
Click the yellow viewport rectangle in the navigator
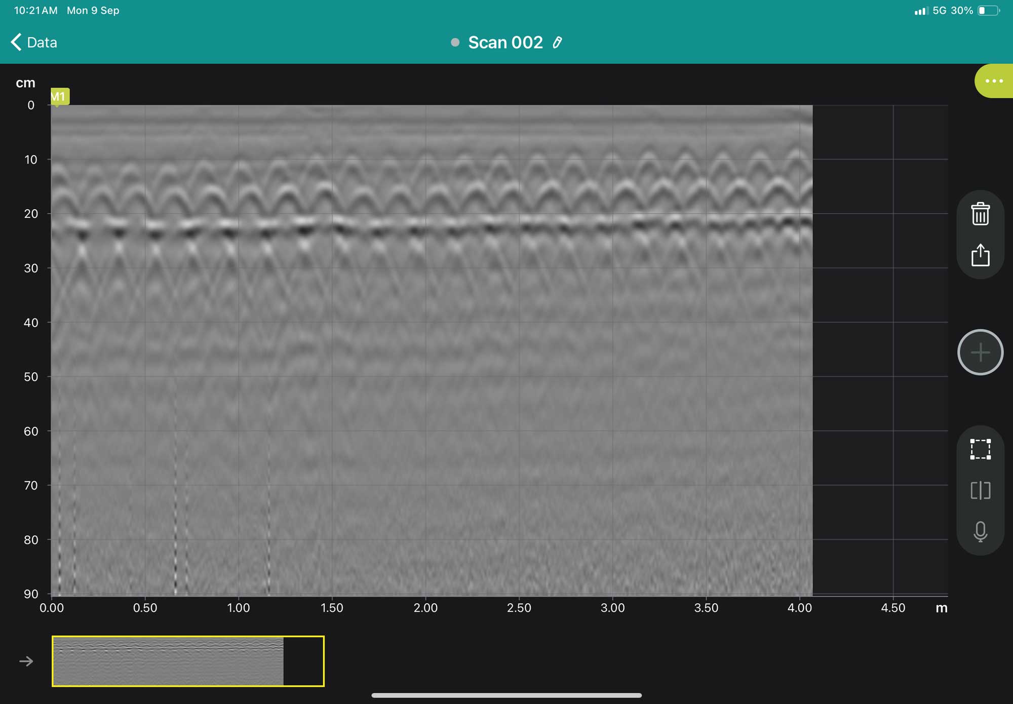click(187, 660)
